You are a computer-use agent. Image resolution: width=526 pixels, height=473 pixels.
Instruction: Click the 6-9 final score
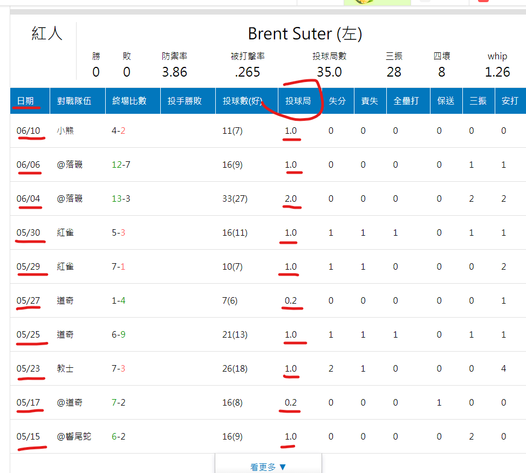118,334
